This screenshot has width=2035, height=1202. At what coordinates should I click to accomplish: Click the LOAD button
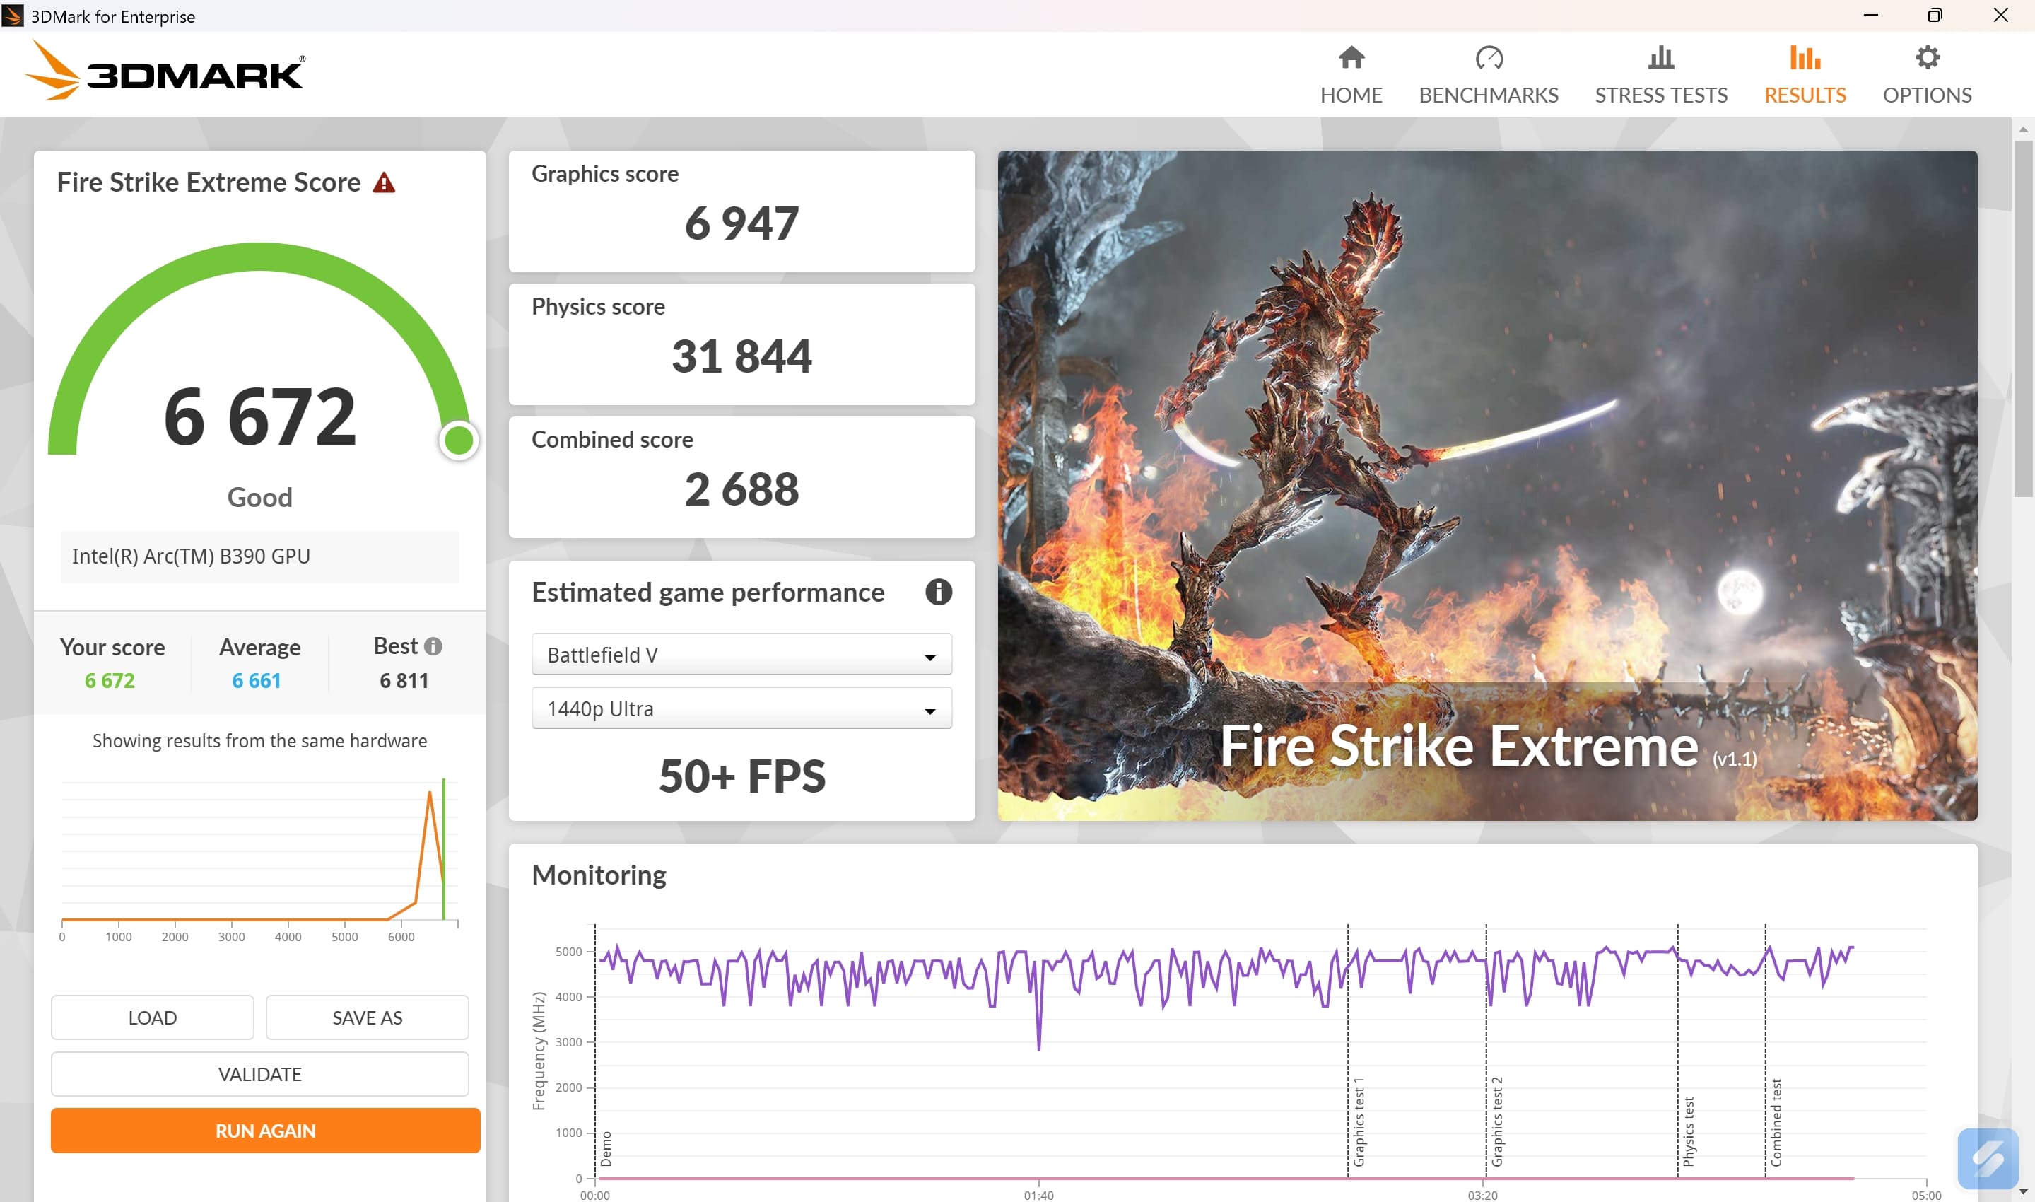coord(152,1017)
